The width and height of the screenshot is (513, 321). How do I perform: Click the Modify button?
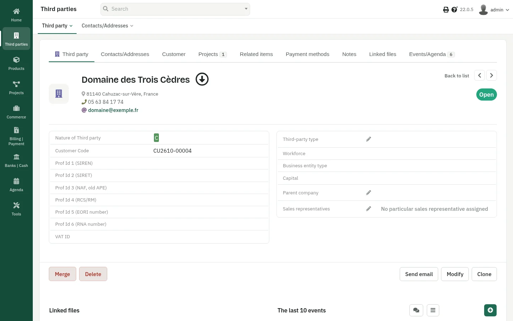click(455, 274)
